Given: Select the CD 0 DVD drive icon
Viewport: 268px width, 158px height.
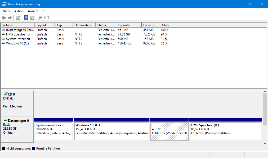Looking at the screenshot, I should tap(6, 94).
